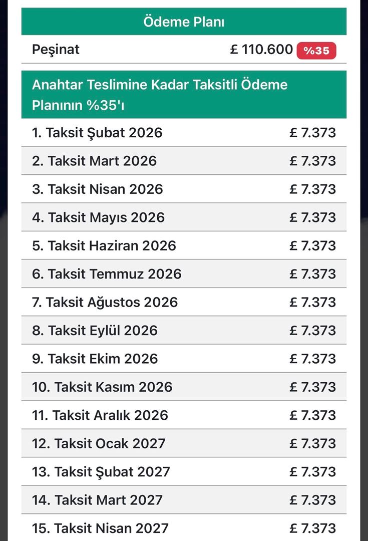Select the Peşinat label
Viewport: 368px width, 541px height.
[x=56, y=50]
